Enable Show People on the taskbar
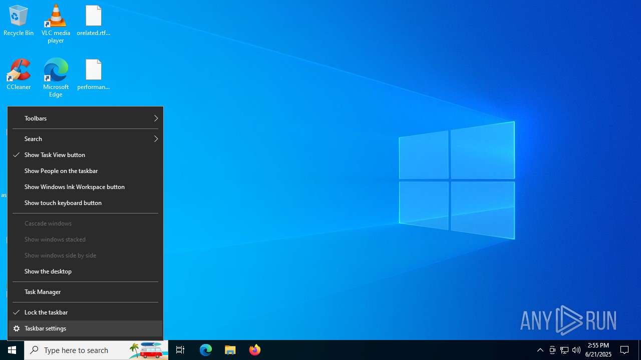The image size is (641, 360). [86, 171]
